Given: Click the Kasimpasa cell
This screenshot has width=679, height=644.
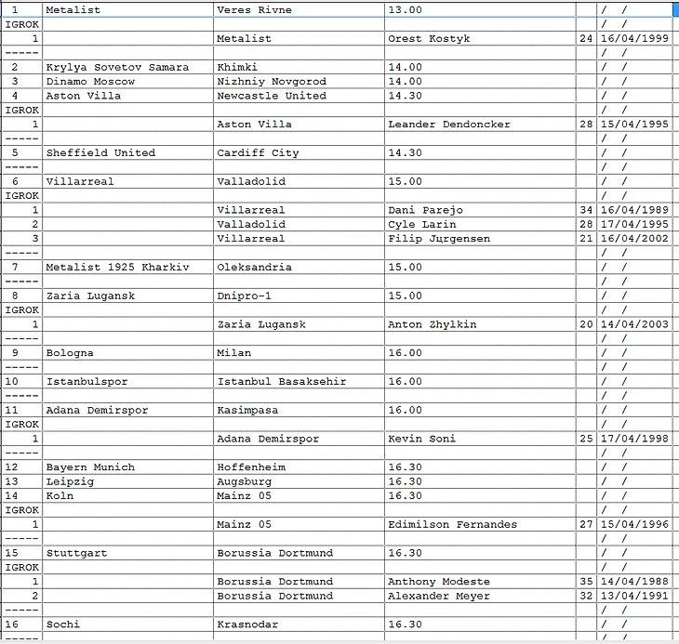Looking at the screenshot, I should [299, 410].
